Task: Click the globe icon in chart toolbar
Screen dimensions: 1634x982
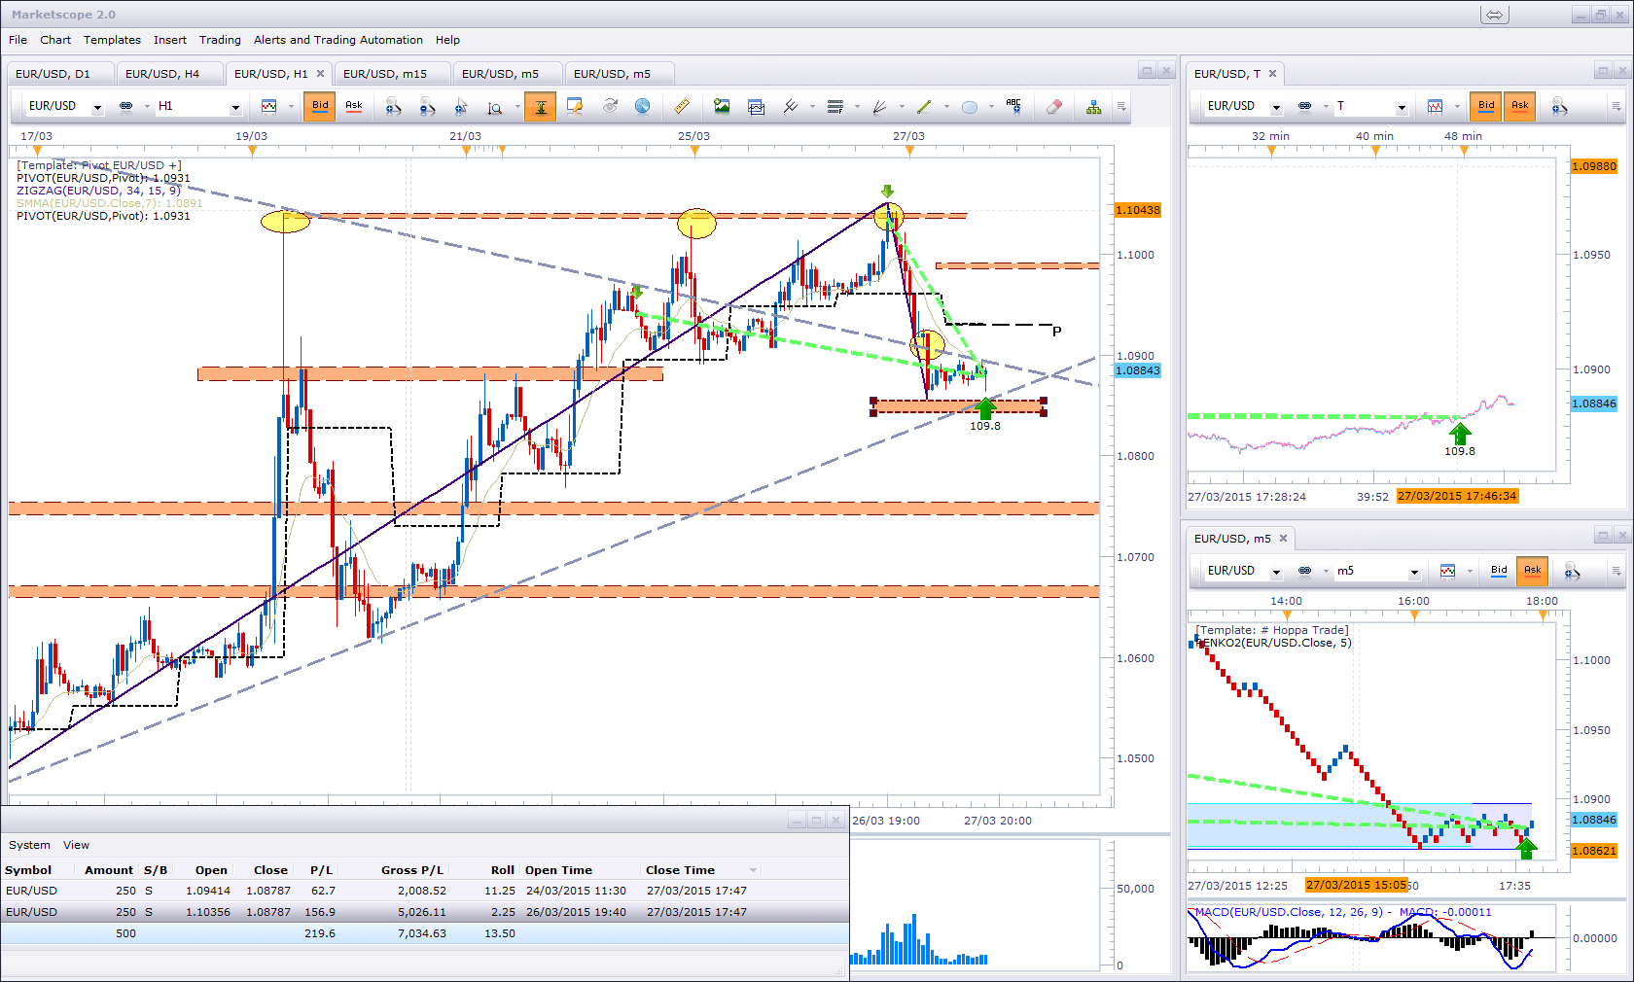Action: pyautogui.click(x=643, y=107)
